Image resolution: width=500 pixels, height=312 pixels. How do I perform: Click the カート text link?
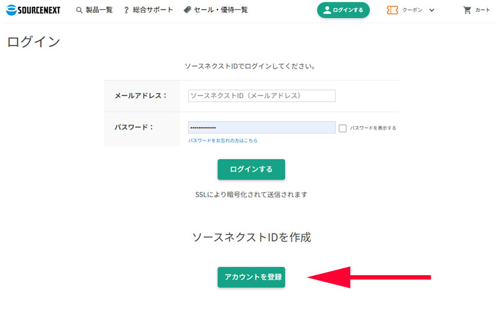click(482, 10)
